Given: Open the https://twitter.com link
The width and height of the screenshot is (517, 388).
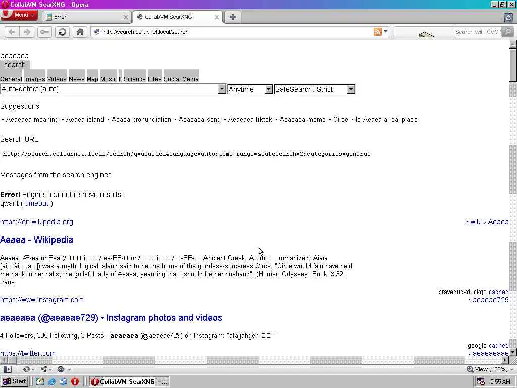Looking at the screenshot, I should [x=28, y=353].
